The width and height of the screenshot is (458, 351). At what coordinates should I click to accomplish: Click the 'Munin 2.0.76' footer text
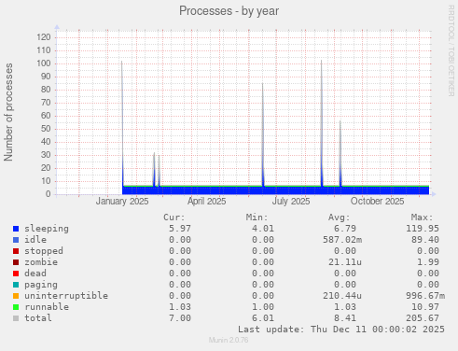coord(229,340)
